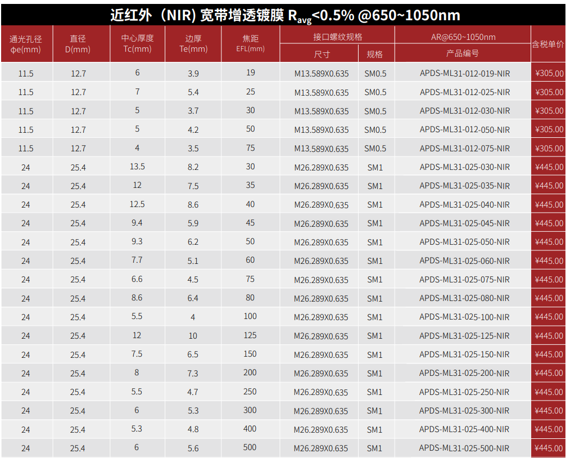Image resolution: width=566 pixels, height=458 pixels.
Task: Click the 中心厚度 Tc(mm) column header
Action: pyautogui.click(x=137, y=44)
